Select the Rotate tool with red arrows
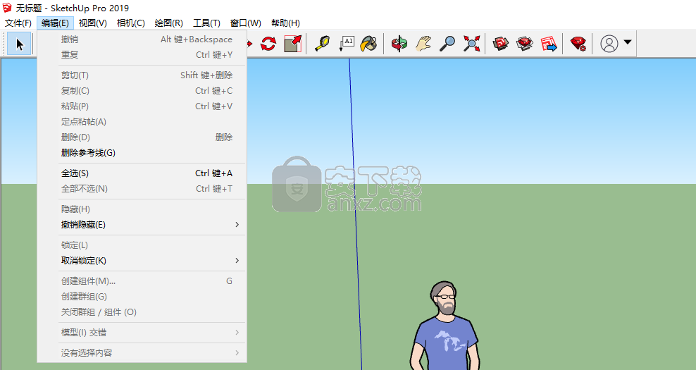The width and height of the screenshot is (696, 370). (x=268, y=44)
